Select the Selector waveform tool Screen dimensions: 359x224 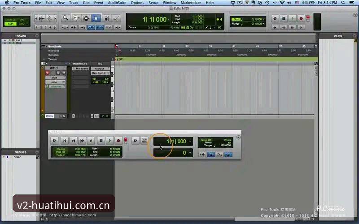pos(86,18)
